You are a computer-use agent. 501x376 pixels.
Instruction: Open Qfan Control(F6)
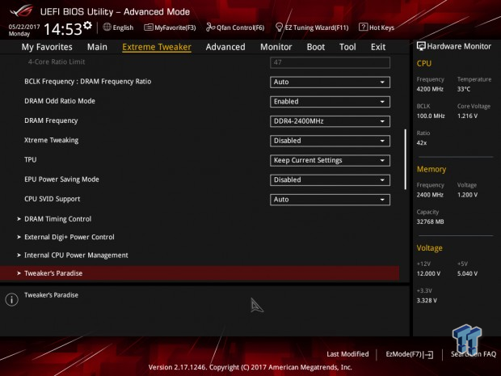coord(235,27)
